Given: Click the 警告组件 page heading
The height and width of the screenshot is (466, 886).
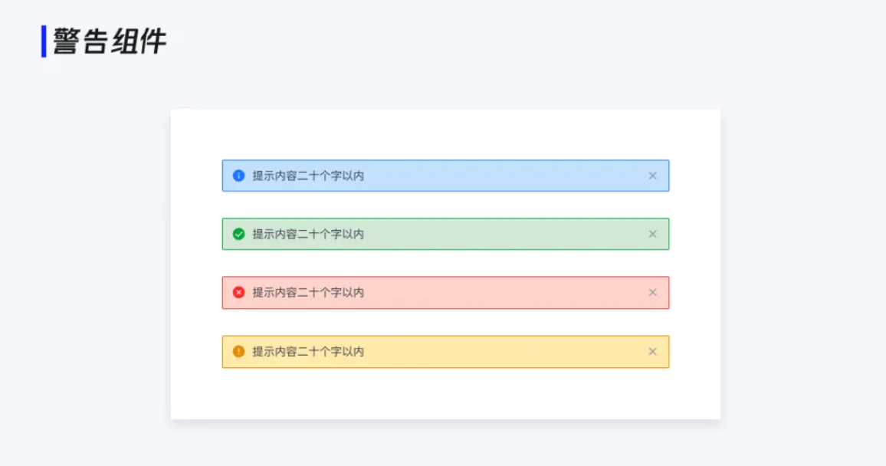Looking at the screenshot, I should pos(110,41).
